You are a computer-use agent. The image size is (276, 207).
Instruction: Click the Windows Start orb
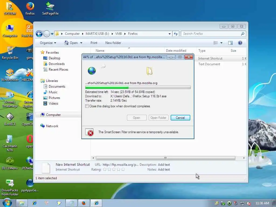pyautogui.click(x=7, y=202)
